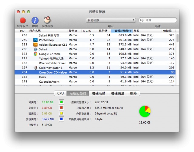
Task: Toggle sort arrow on 實體記憶體 column
Action: click(x=130, y=31)
